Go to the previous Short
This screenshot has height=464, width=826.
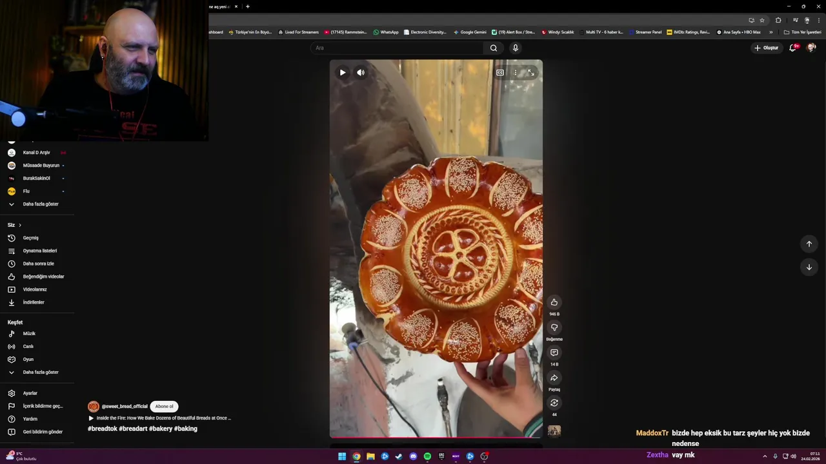[809, 244]
